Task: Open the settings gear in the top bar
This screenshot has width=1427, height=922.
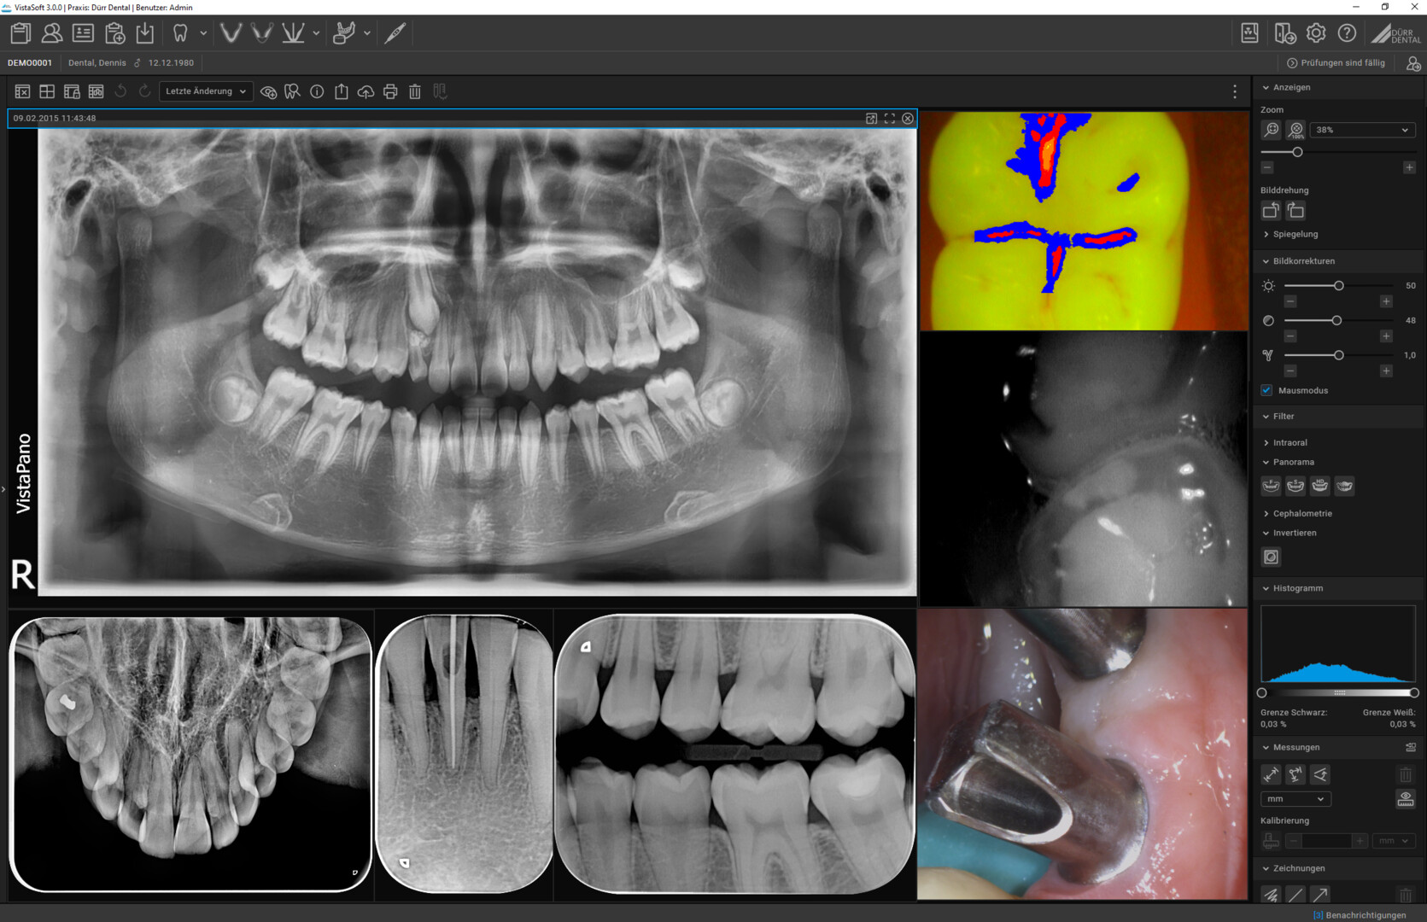Action: pos(1316,32)
